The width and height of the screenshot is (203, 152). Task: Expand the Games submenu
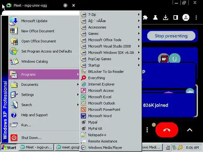pos(111,34)
